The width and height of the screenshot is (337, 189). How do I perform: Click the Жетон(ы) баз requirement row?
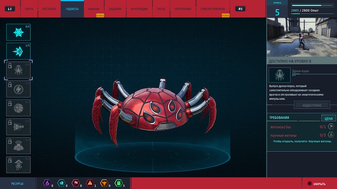click(302, 127)
